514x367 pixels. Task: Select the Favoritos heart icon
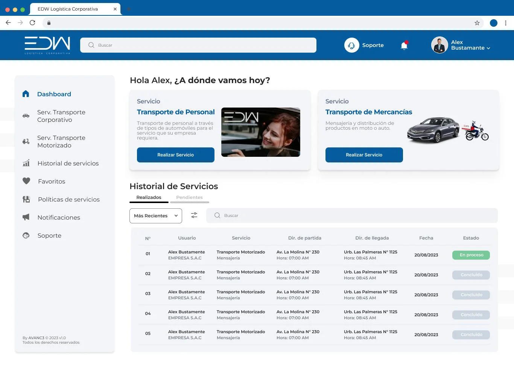point(26,181)
